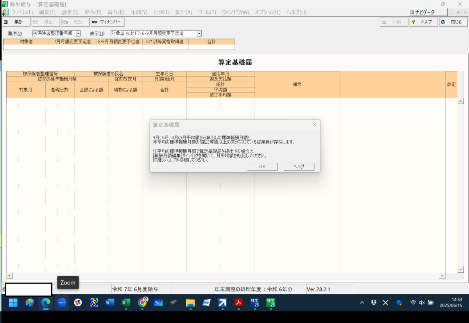This screenshot has height=323, width=469.
Task: Click the 6/1以降資格取得者 header cell
Action: [165, 41]
